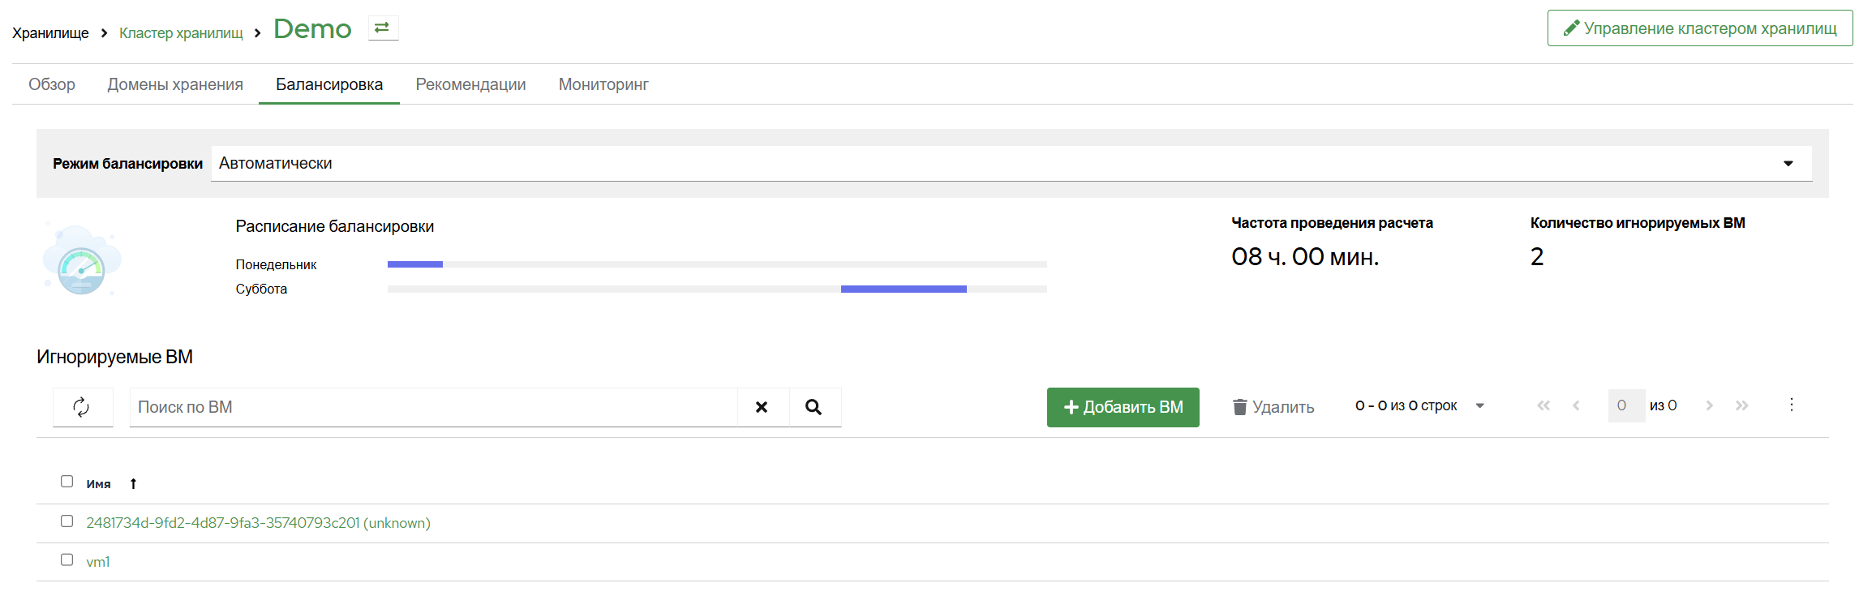Click the Demo cluster title
Screen dimensions: 1859x596
point(312,29)
